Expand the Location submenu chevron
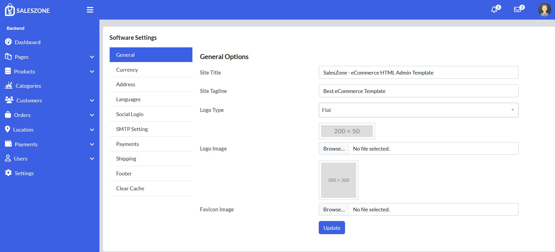The width and height of the screenshot is (555, 252). (92, 130)
